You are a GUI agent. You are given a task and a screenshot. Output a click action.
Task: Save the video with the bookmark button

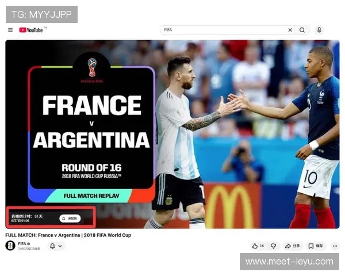[x=316, y=246]
